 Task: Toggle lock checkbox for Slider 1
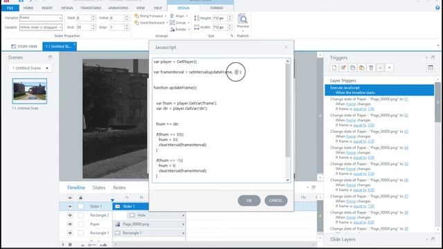pos(80,206)
